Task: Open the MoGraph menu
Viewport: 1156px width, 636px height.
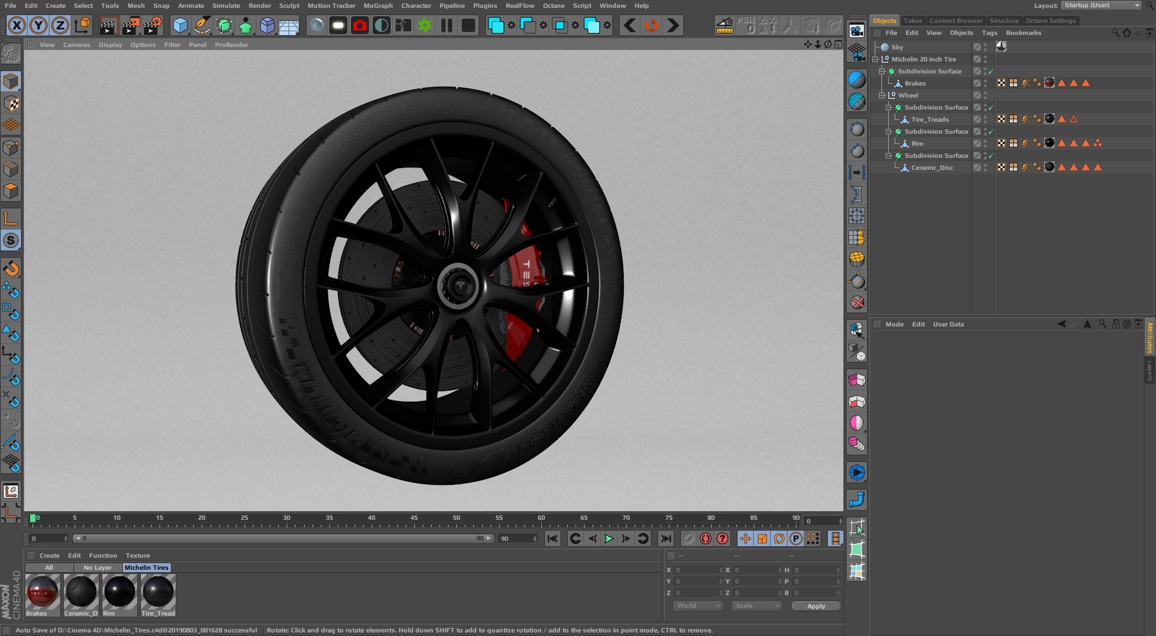Action: pyautogui.click(x=378, y=5)
